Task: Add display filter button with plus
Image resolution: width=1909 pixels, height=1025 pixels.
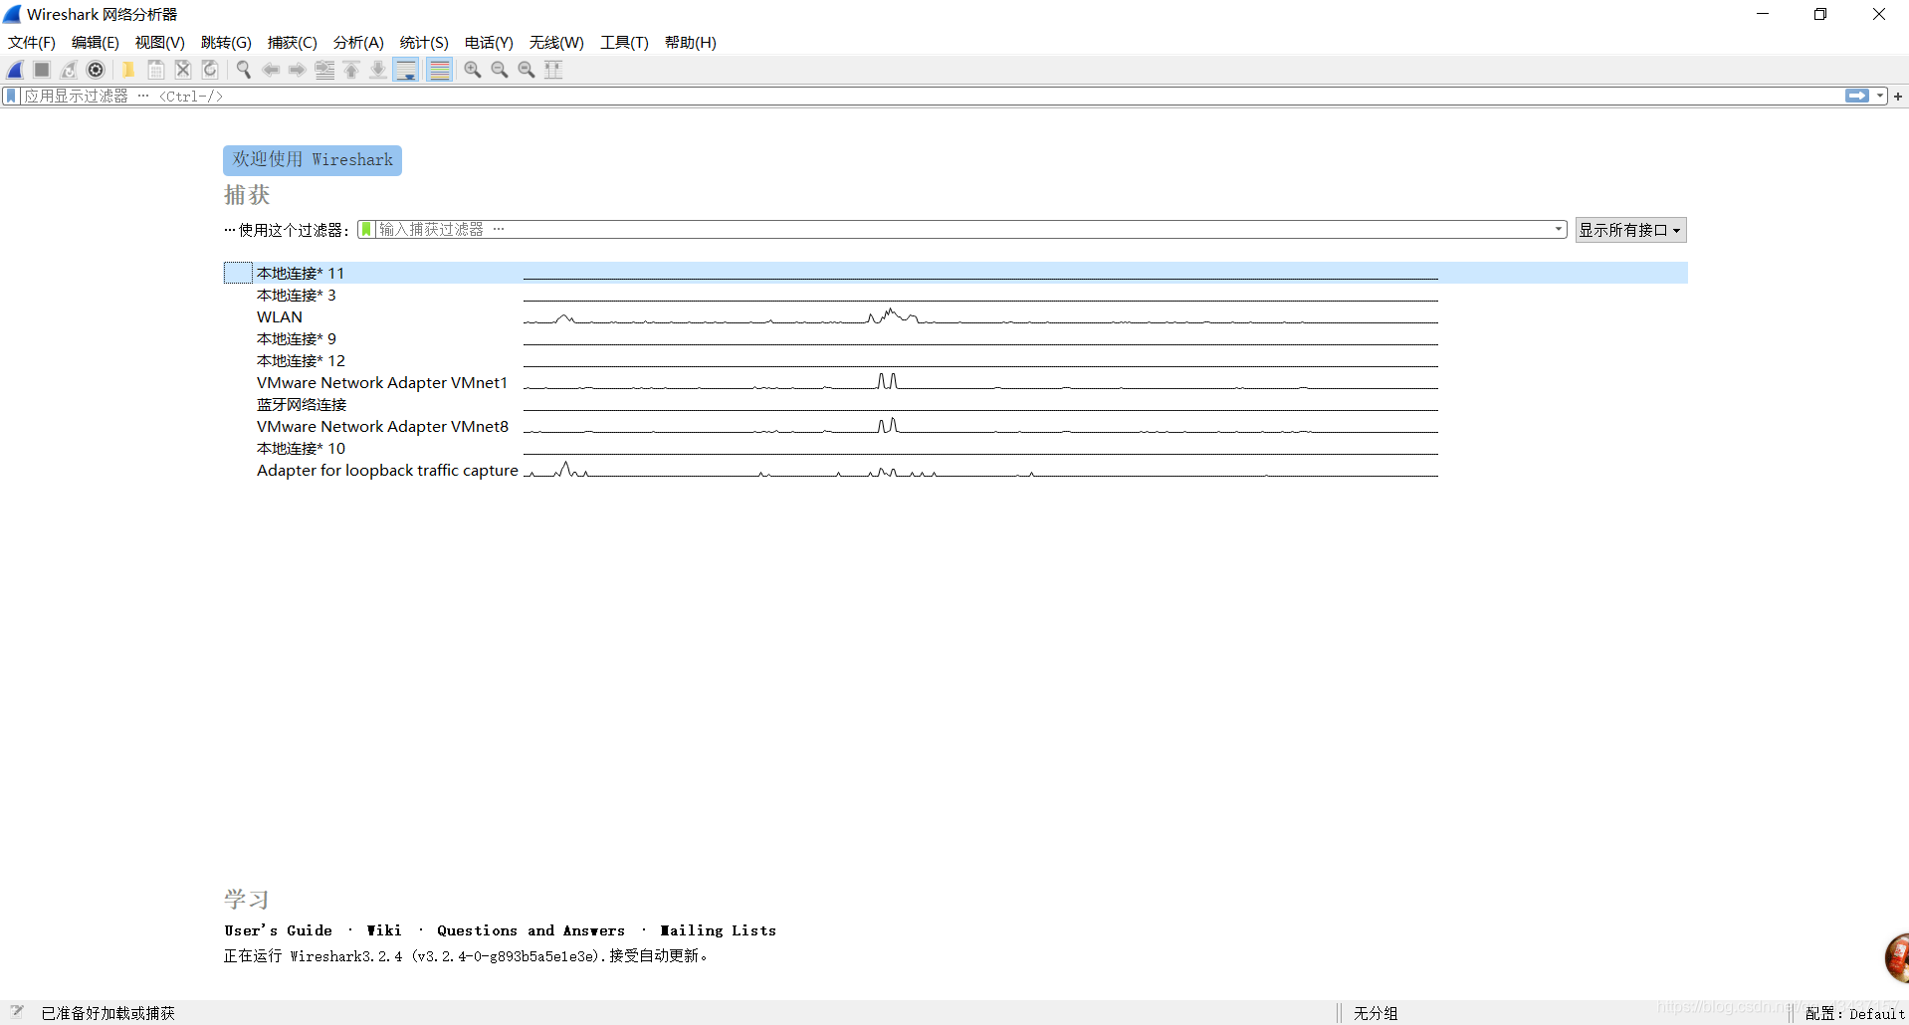Action: 1898,97
